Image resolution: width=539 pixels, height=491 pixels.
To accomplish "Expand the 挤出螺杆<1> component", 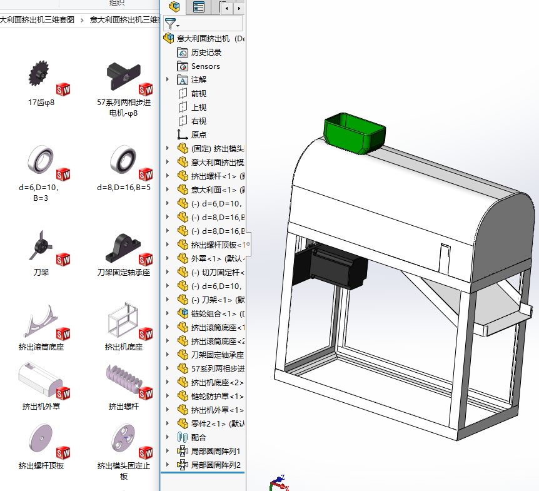I will coord(168,176).
